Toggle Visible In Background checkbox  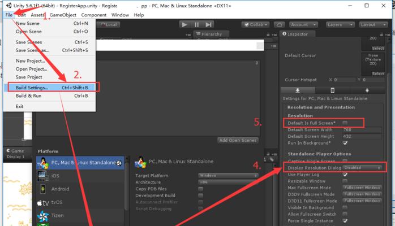345,207
